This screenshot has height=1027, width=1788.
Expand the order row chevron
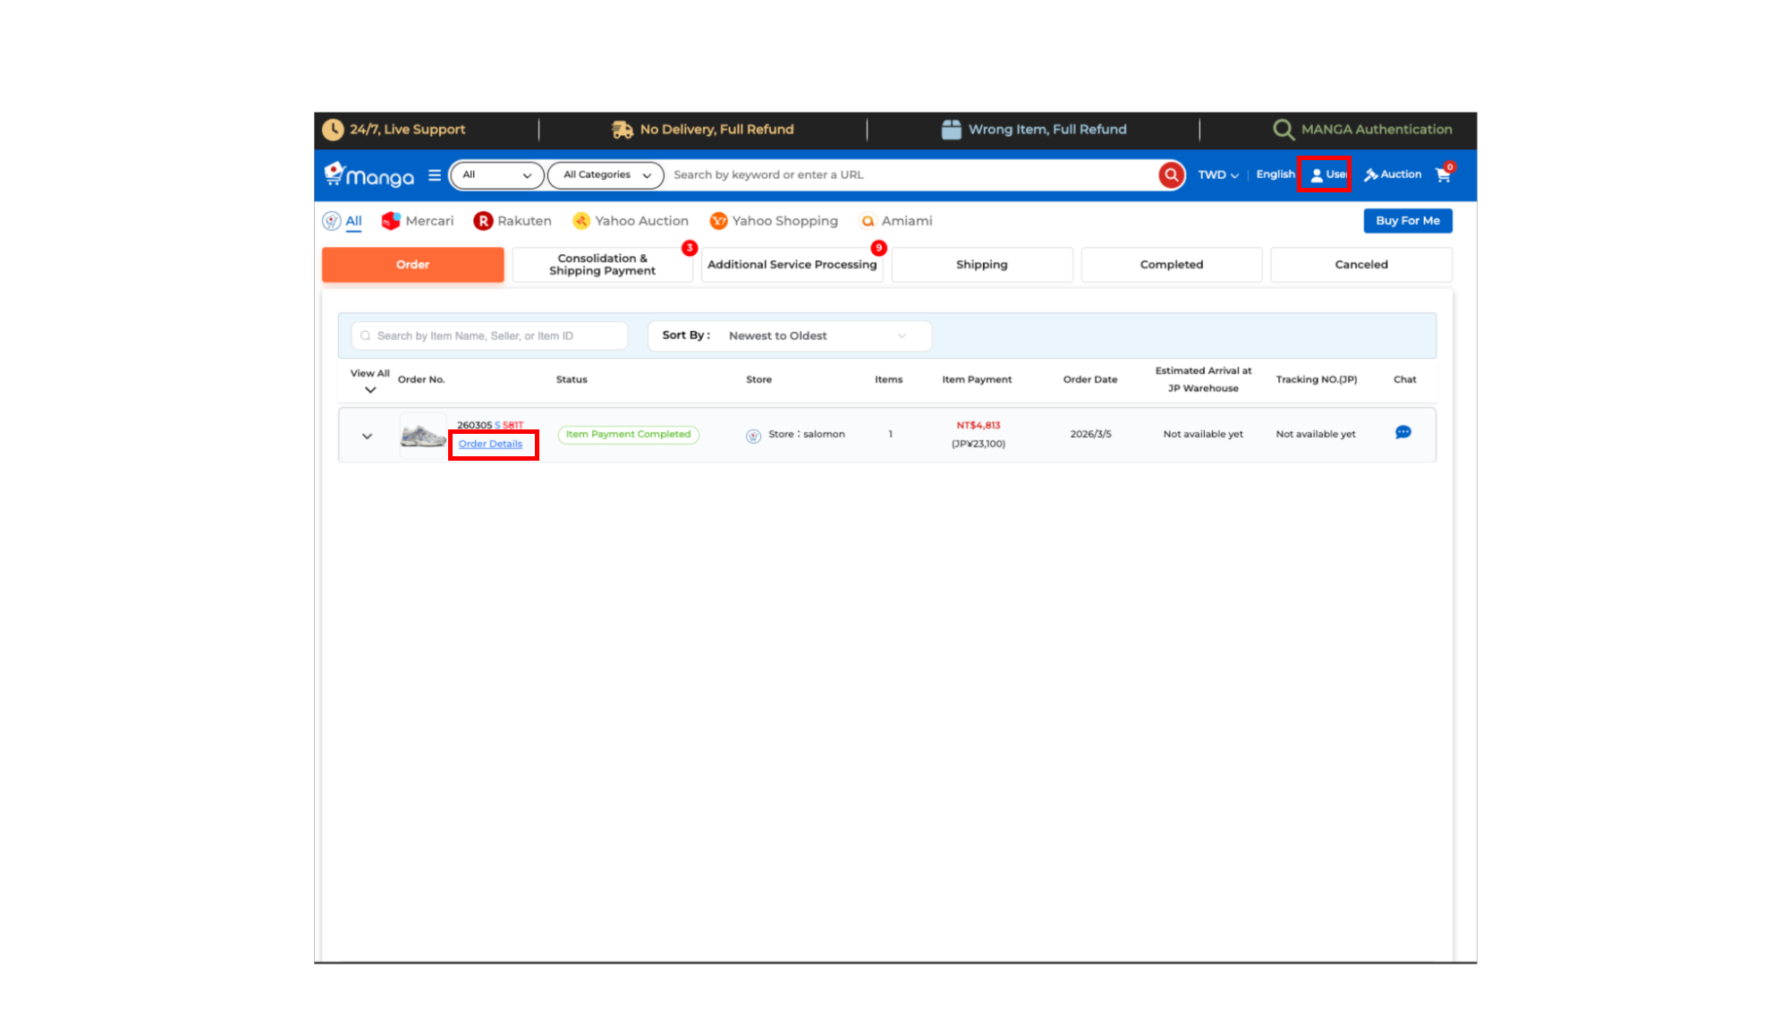367,437
